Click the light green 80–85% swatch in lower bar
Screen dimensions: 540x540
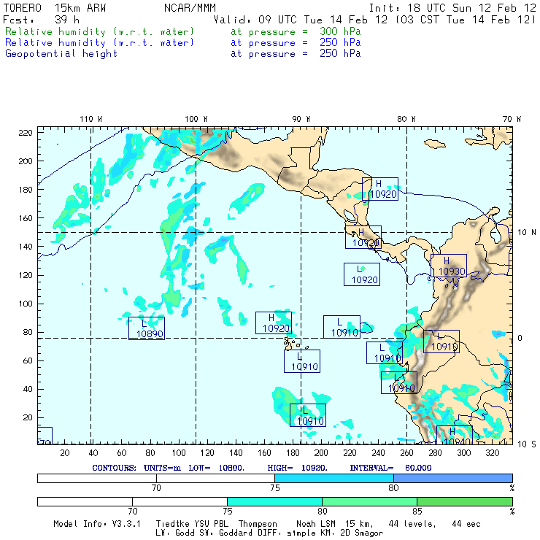pyautogui.click(x=369, y=501)
